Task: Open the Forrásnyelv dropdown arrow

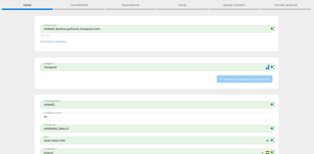Action: pos(263,153)
